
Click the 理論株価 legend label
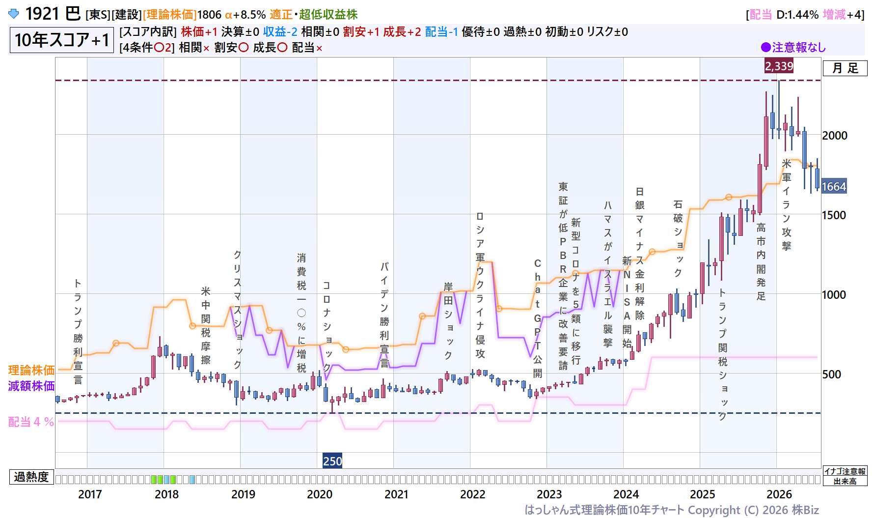[x=31, y=370]
